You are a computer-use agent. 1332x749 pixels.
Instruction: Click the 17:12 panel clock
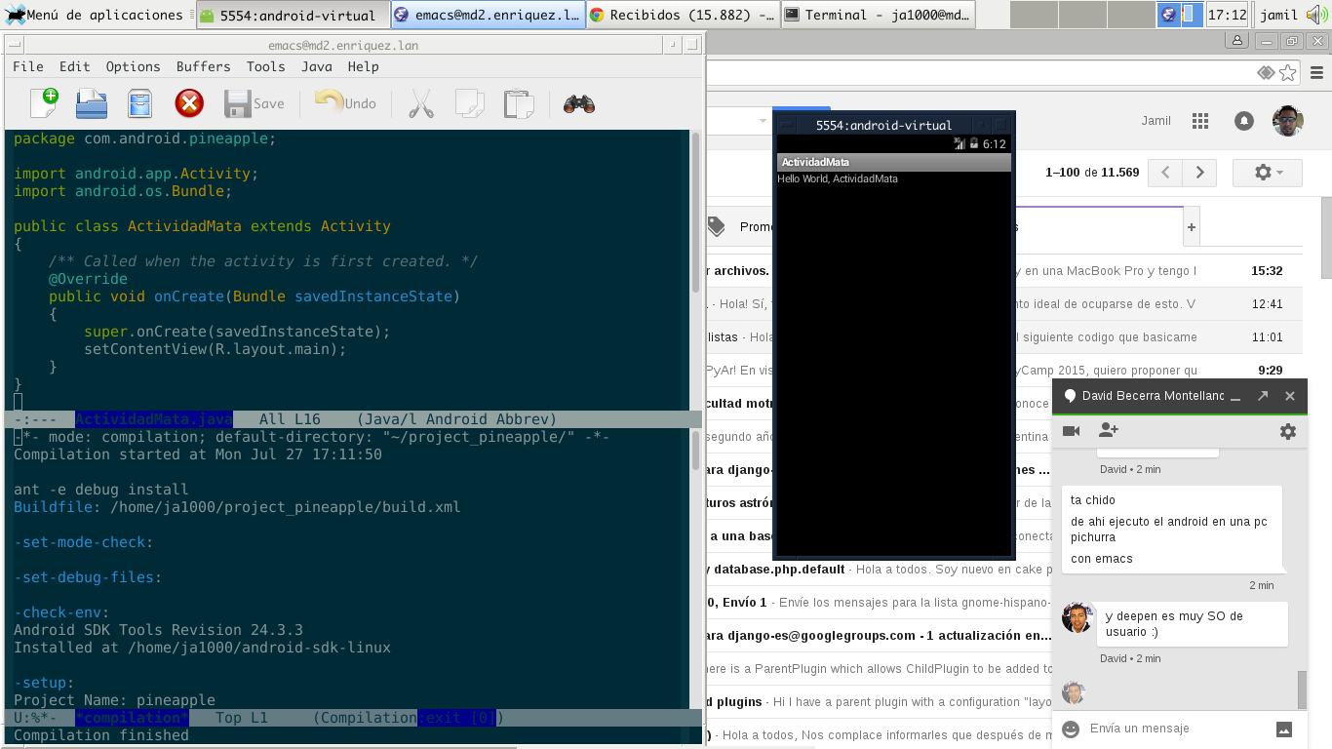[1227, 15]
